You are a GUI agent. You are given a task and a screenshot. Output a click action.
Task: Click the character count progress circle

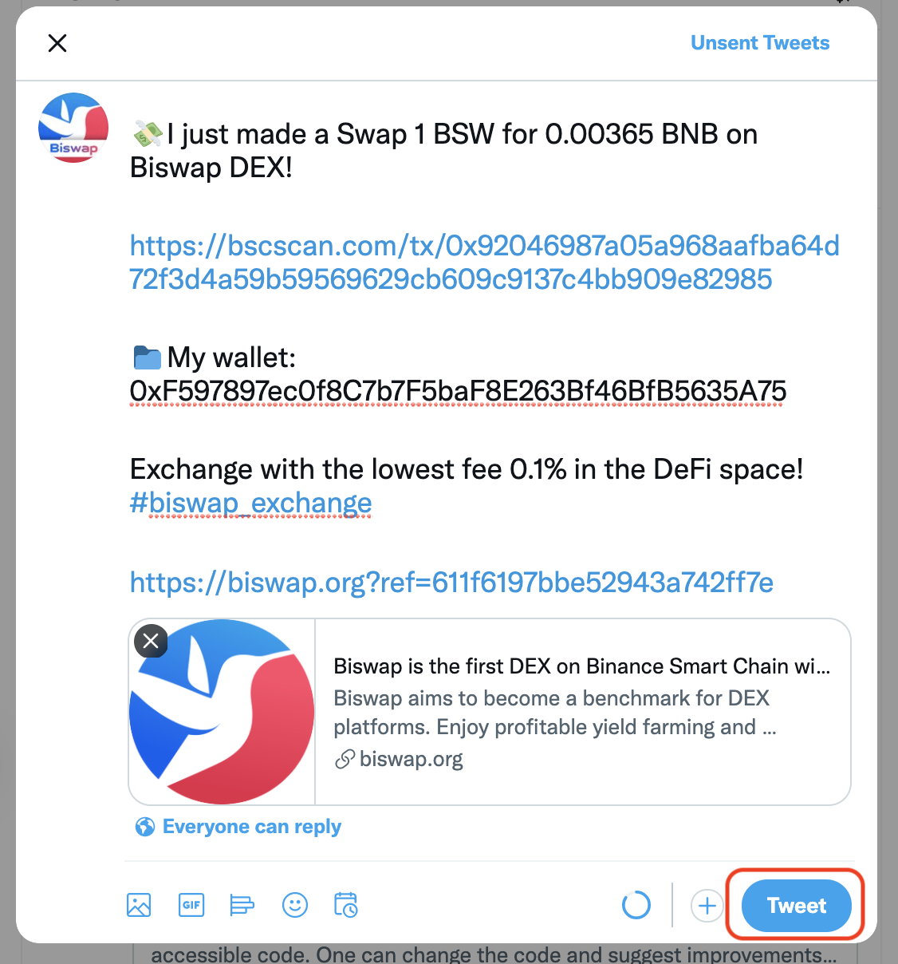point(636,905)
